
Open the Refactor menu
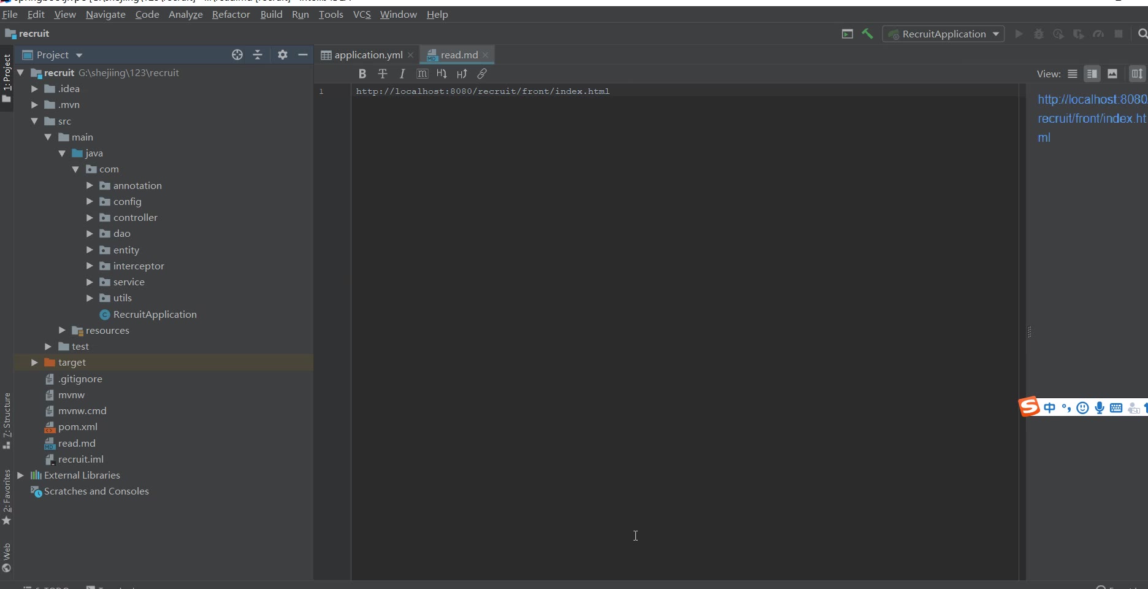pyautogui.click(x=231, y=14)
